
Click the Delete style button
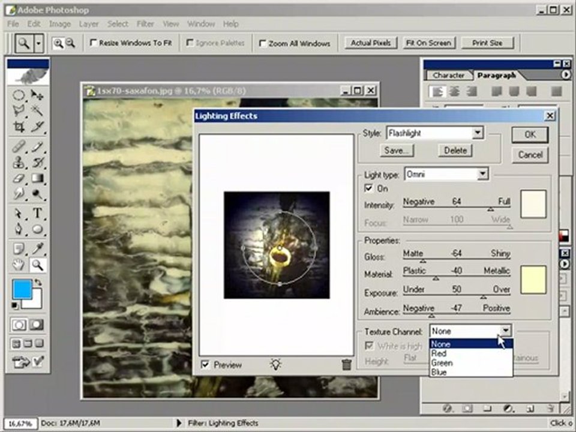click(x=455, y=150)
